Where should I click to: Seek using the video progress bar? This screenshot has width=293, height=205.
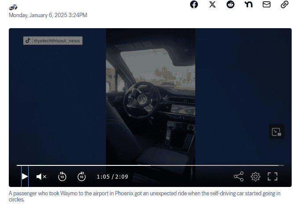click(150, 165)
